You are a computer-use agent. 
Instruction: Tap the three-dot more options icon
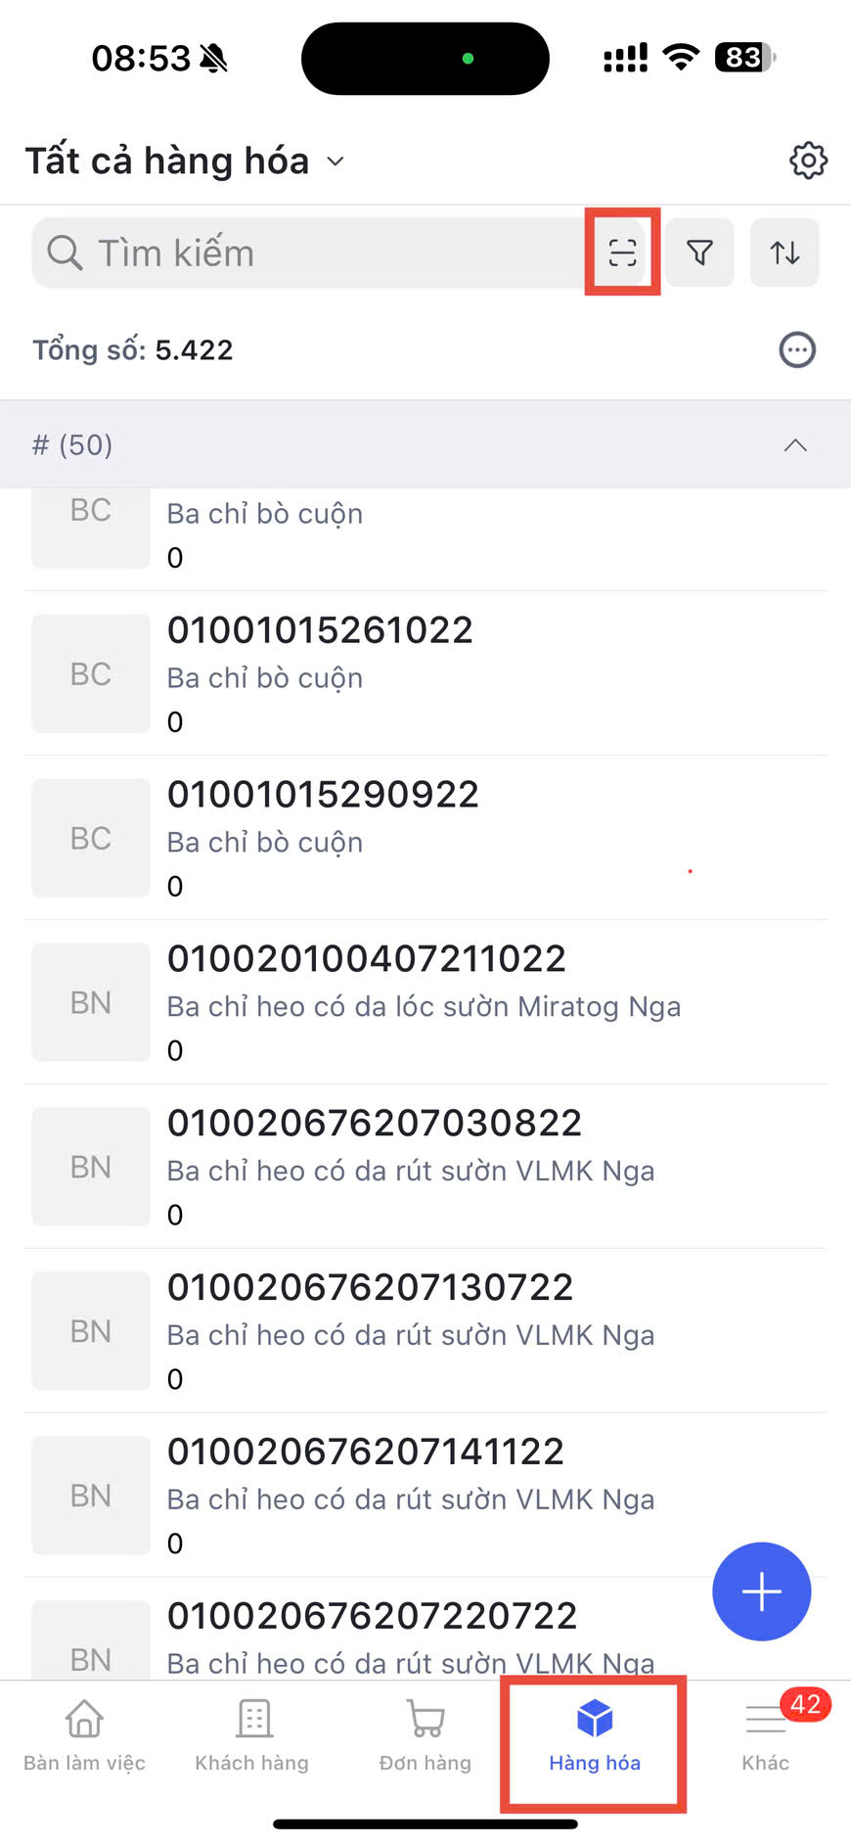pyautogui.click(x=797, y=349)
